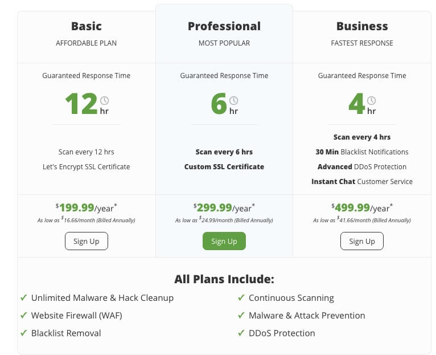Viewport: 436px width, 355px height.
Task: Click the $199.99/year price
Action: point(87,208)
